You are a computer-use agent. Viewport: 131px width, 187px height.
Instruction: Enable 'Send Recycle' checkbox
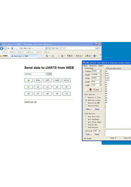[86, 127]
